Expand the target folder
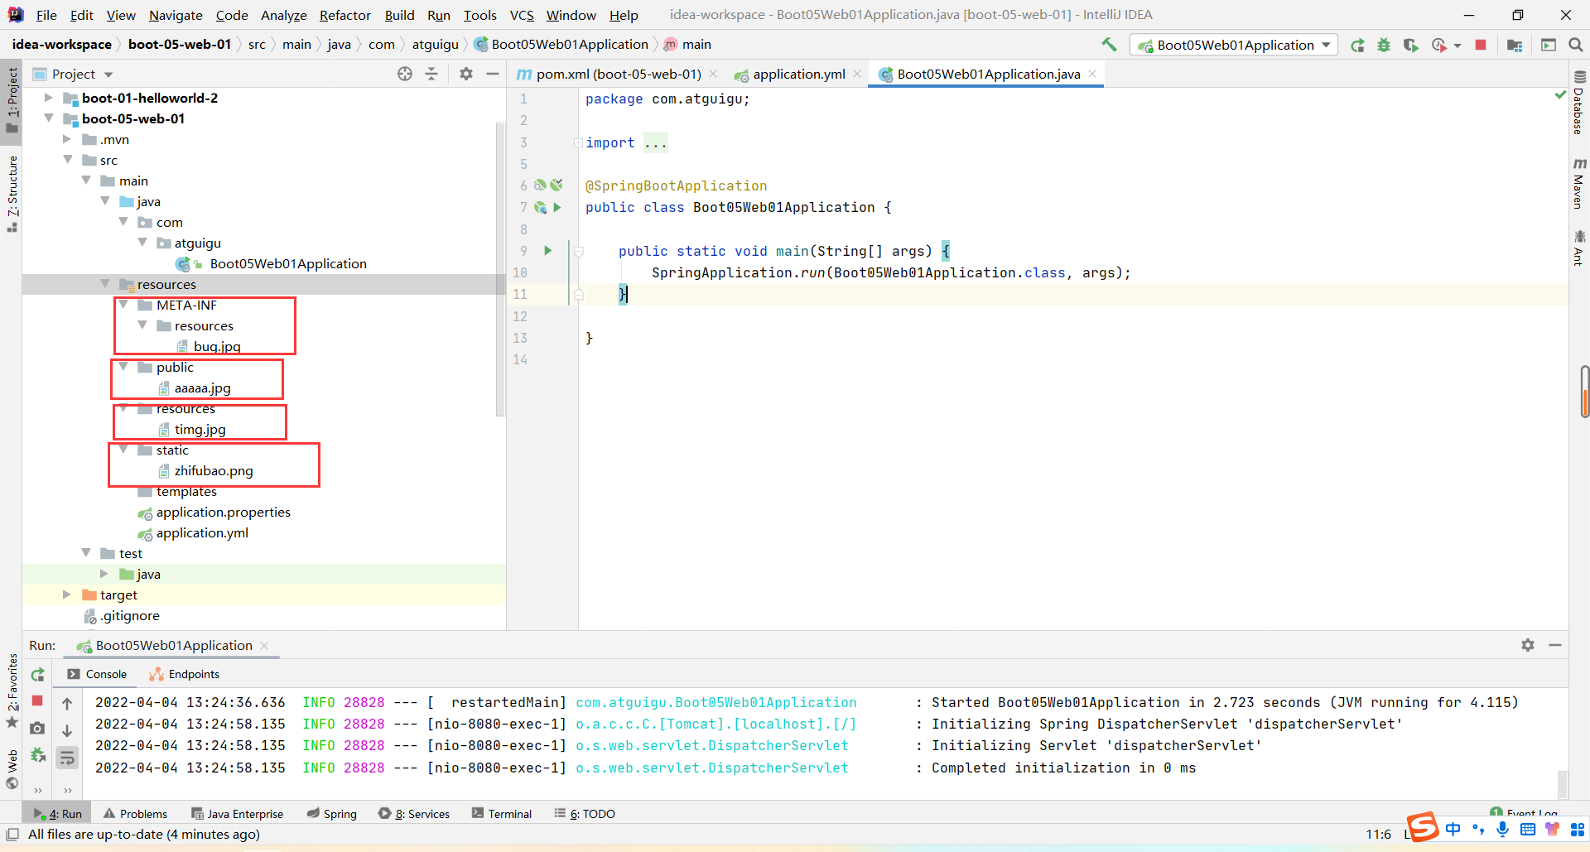The width and height of the screenshot is (1590, 852). point(67,594)
